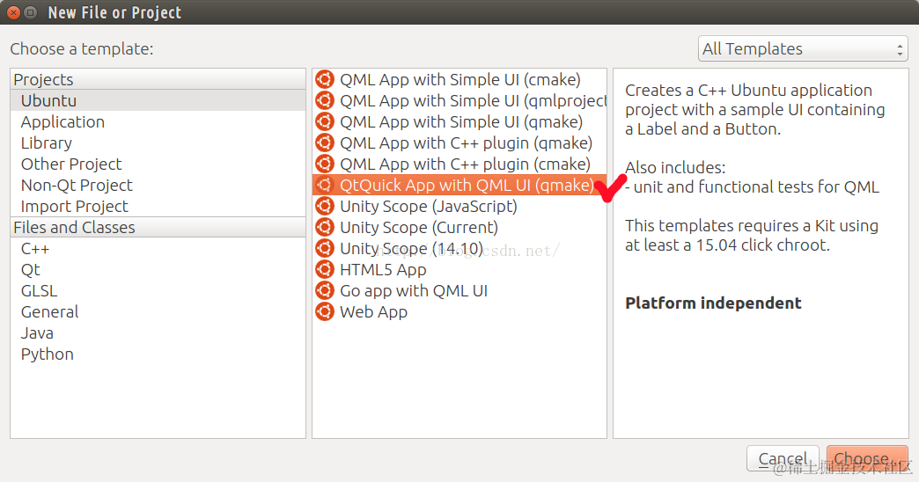Click icon beside QtQuick App with QML UI
Image resolution: width=919 pixels, height=482 pixels.
click(x=325, y=185)
